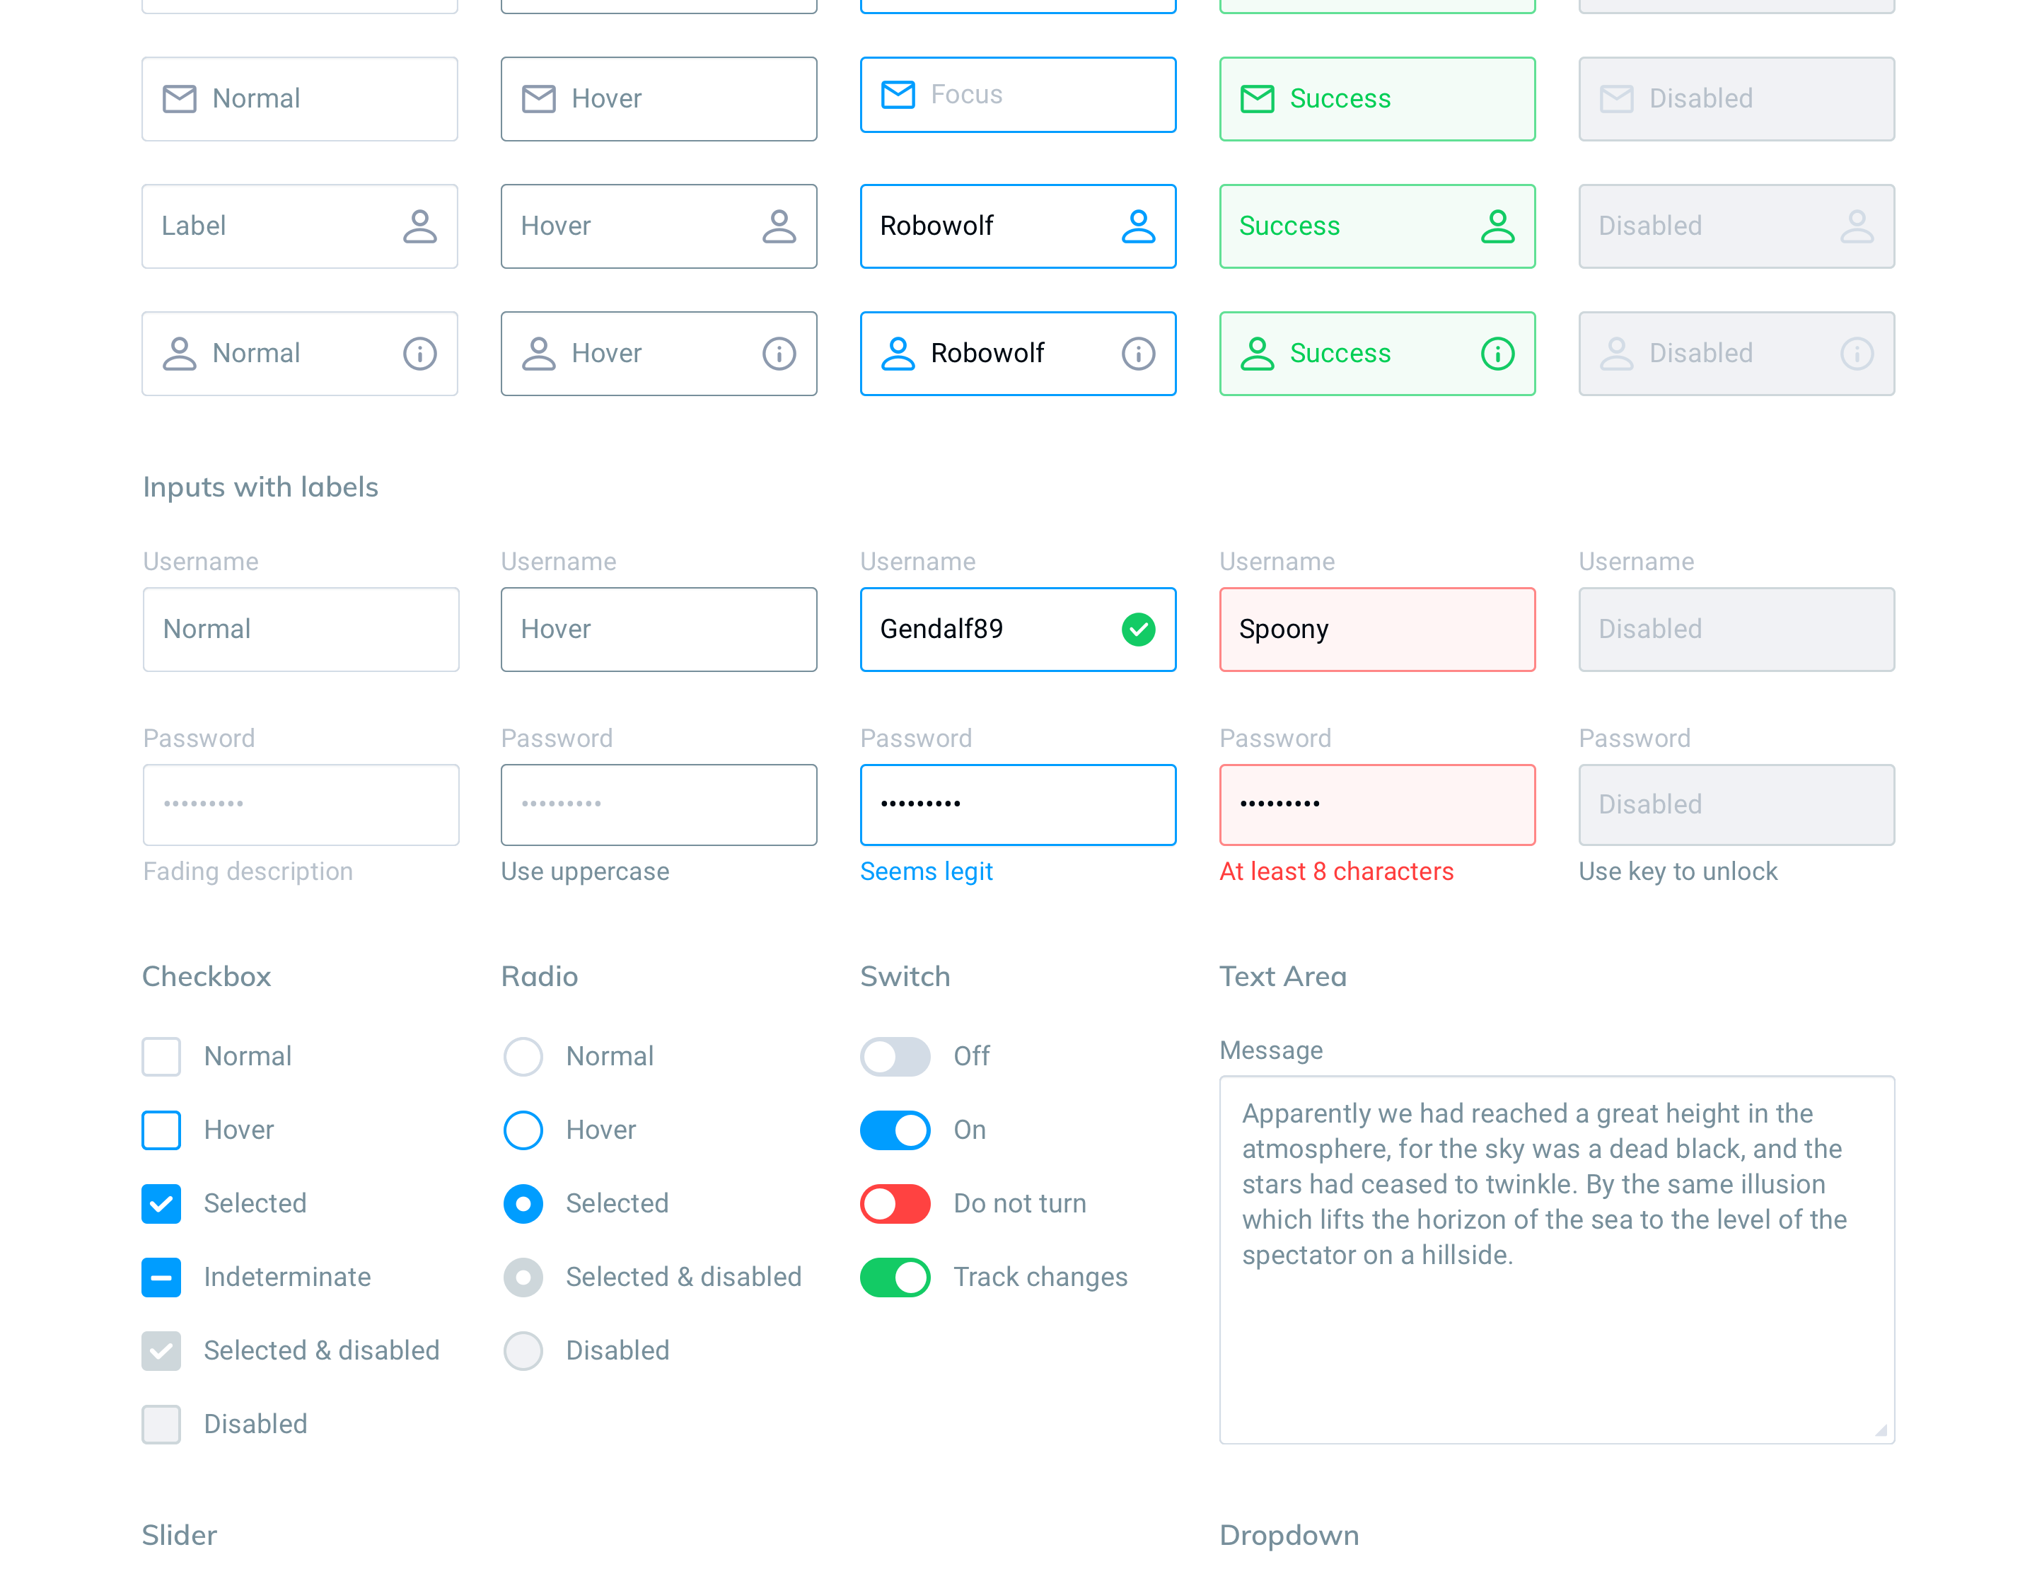The height and width of the screenshot is (1593, 2037).
Task: Click the envelope icon in the Normal input
Action: pos(179,99)
